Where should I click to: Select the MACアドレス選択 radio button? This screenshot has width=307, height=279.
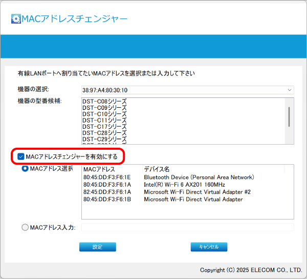tap(25, 169)
